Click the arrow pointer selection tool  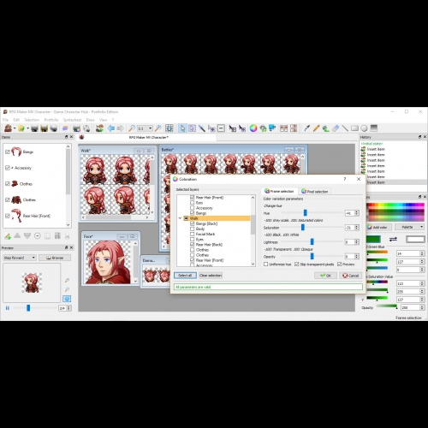(182, 128)
